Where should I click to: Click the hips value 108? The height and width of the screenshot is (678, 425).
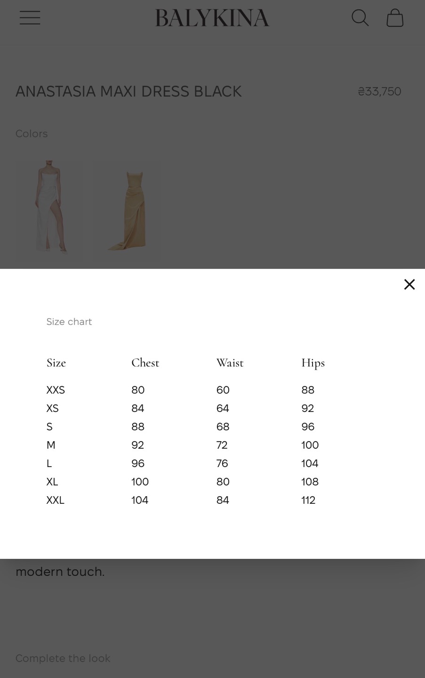[x=310, y=482]
